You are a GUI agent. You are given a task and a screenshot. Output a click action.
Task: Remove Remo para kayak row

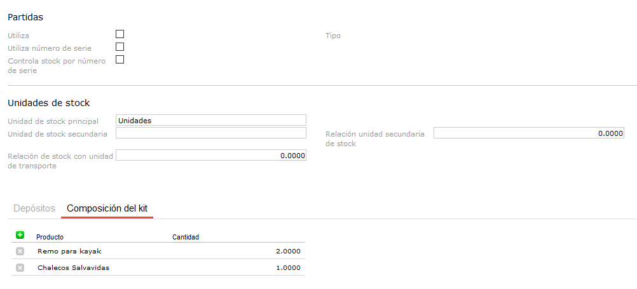(x=20, y=252)
